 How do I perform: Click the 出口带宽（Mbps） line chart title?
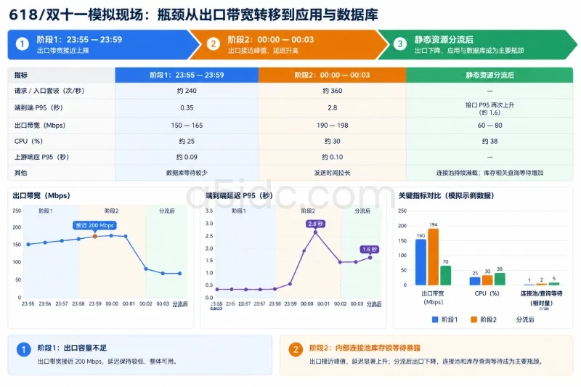click(41, 195)
